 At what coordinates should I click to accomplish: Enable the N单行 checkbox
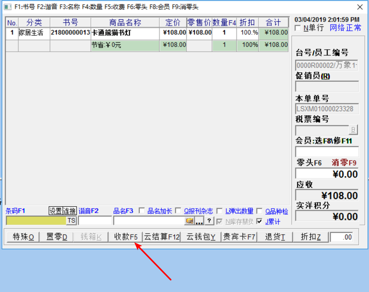(298, 28)
